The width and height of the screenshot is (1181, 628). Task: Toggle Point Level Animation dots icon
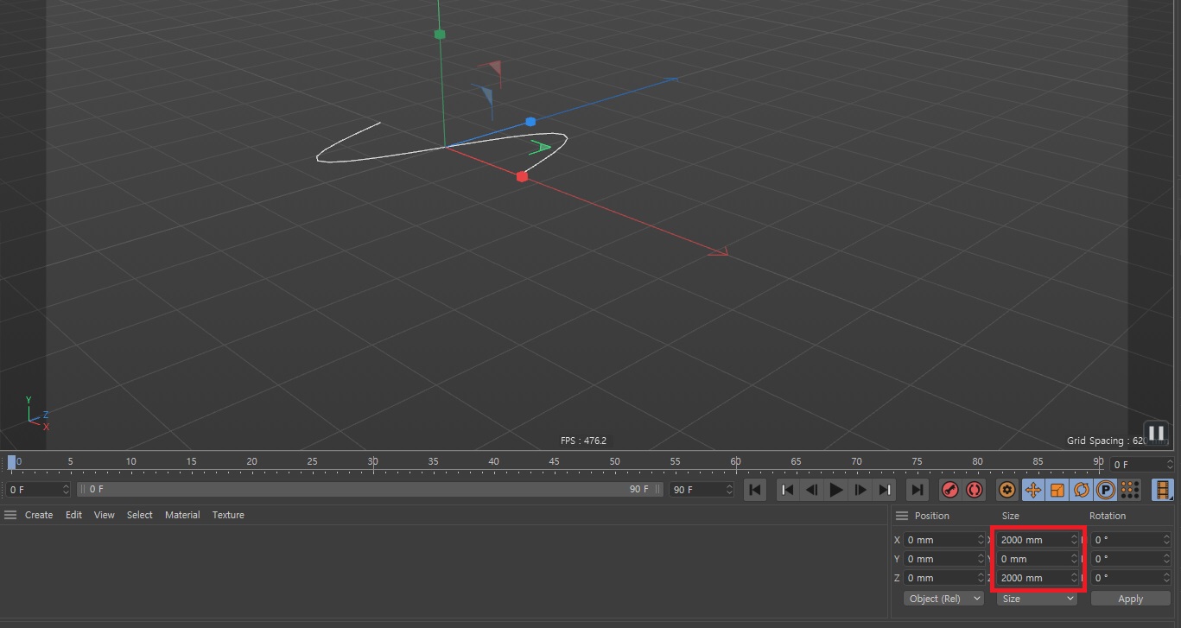(x=1129, y=490)
